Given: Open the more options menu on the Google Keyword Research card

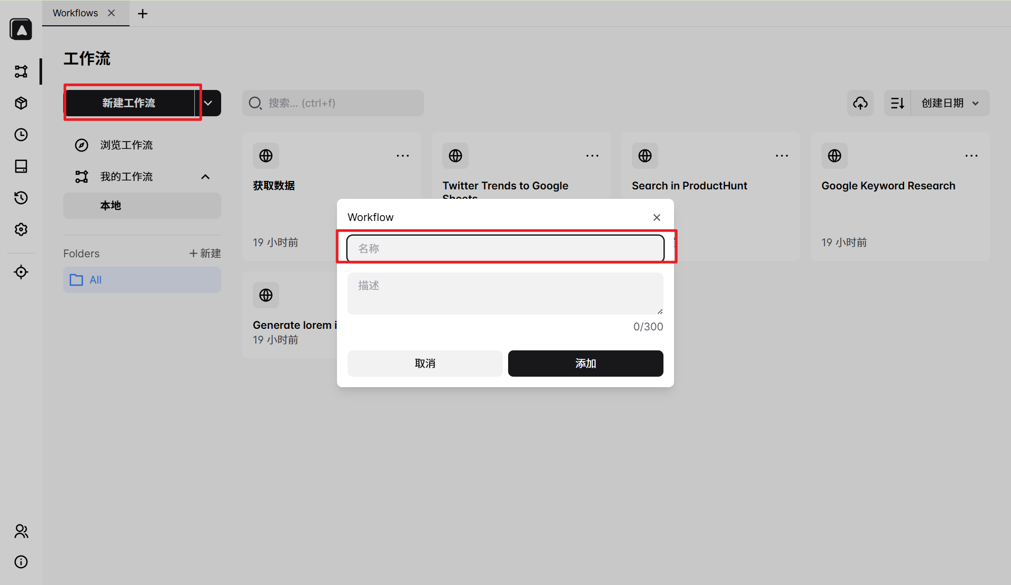Looking at the screenshot, I should tap(971, 156).
